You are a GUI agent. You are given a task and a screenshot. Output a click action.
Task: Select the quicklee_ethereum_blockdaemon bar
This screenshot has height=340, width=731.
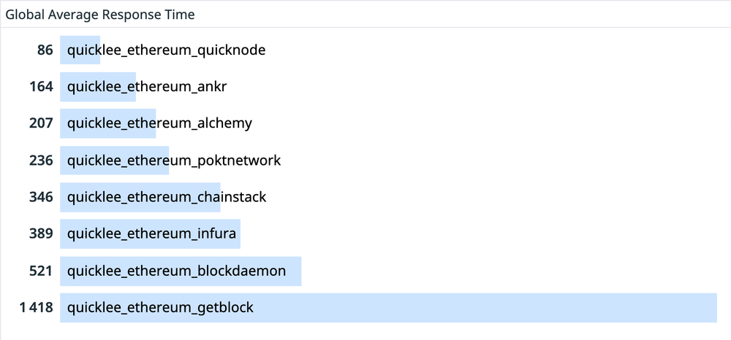pyautogui.click(x=181, y=271)
